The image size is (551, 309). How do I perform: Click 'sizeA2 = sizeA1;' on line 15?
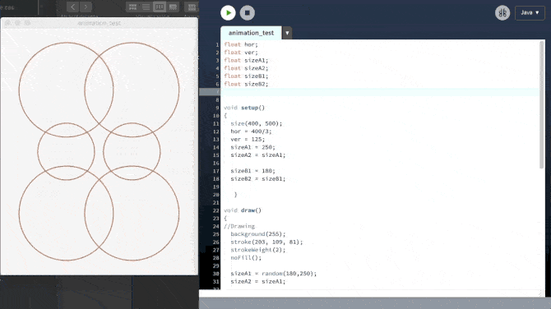coord(258,155)
